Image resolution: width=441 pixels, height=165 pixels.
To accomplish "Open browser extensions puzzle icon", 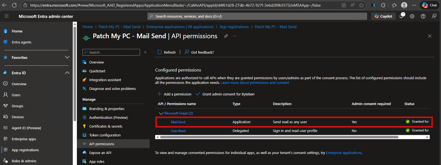I will (383, 5).
